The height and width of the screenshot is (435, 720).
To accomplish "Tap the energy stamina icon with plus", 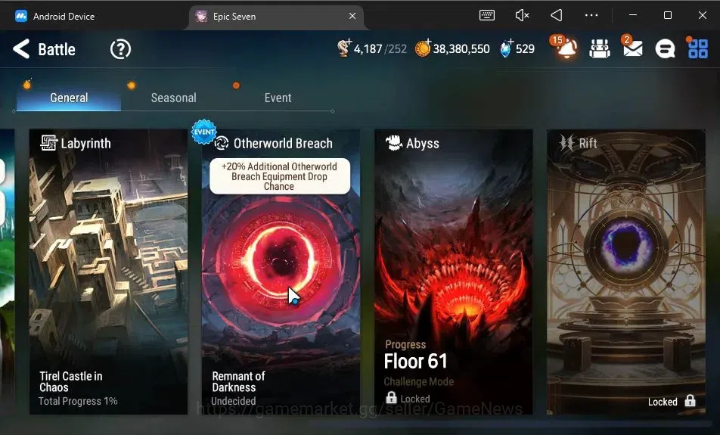I will tap(344, 48).
